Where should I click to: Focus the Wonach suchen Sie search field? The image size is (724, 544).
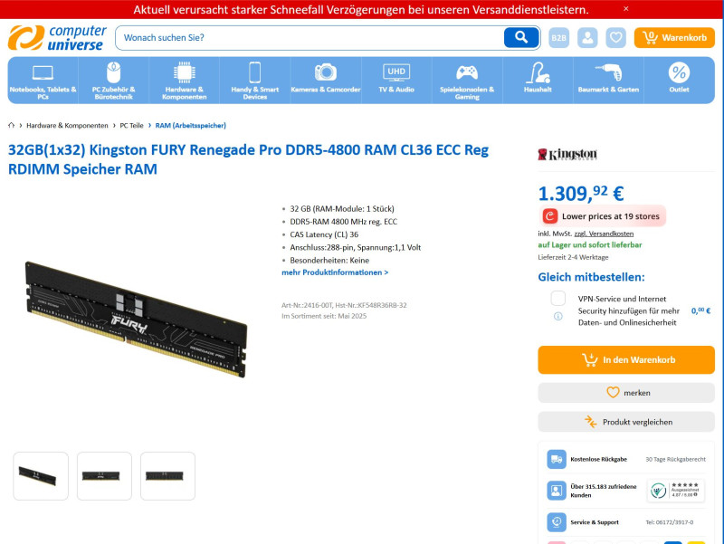click(310, 37)
